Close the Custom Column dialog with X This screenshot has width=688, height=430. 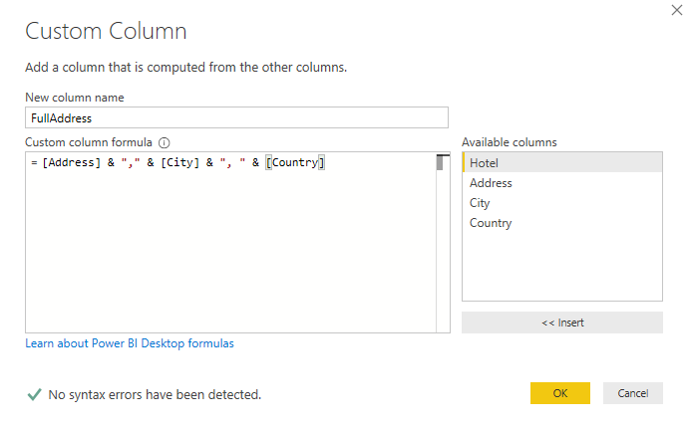click(665, 12)
